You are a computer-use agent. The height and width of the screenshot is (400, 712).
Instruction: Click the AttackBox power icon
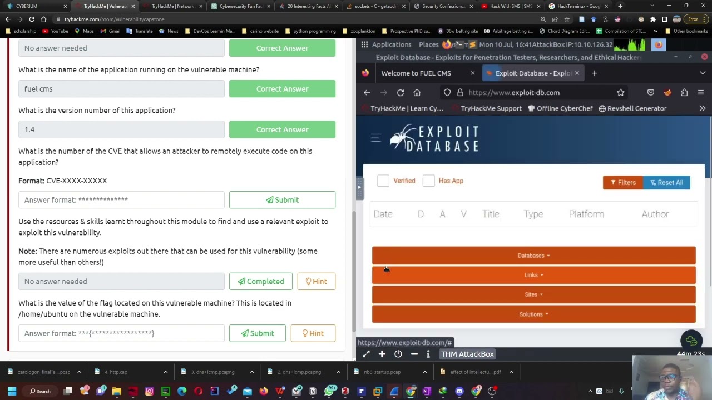(x=398, y=354)
